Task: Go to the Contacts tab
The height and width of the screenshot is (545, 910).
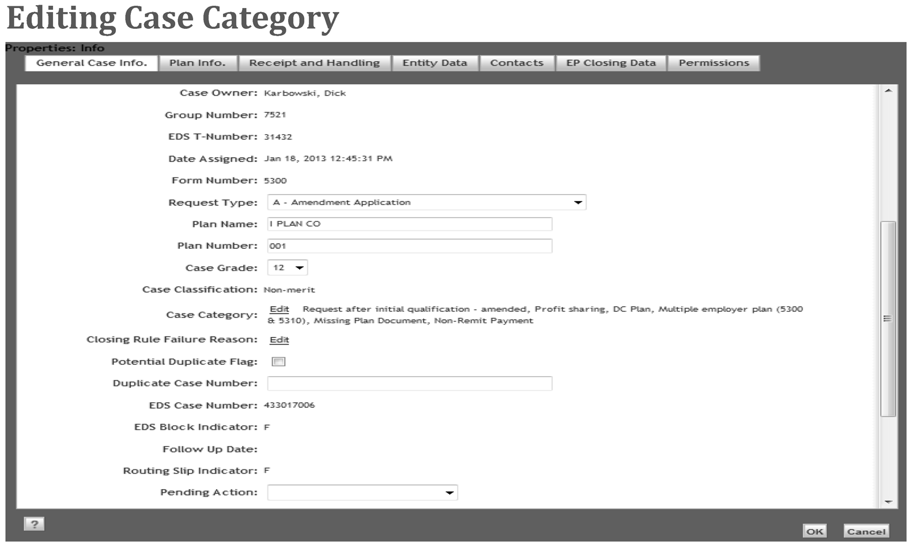Action: click(516, 63)
